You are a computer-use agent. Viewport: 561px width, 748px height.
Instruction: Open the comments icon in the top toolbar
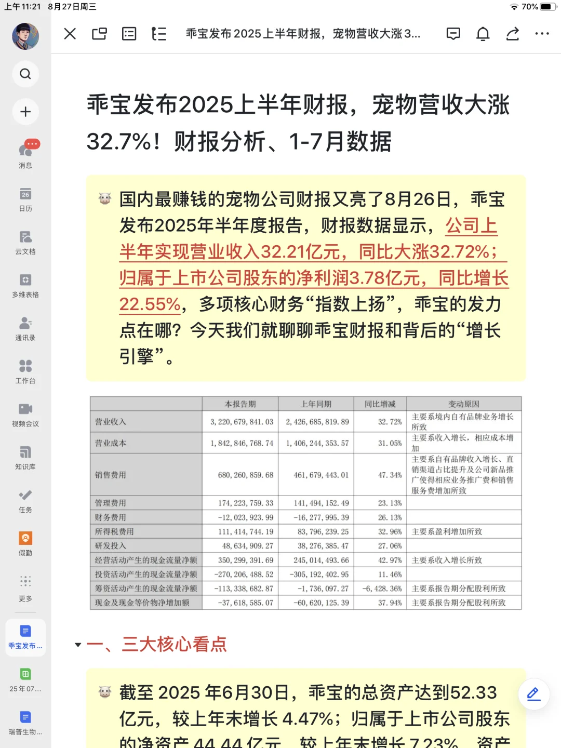tap(453, 34)
